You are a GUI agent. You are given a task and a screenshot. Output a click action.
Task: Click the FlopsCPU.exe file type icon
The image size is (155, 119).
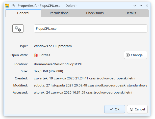18,28
